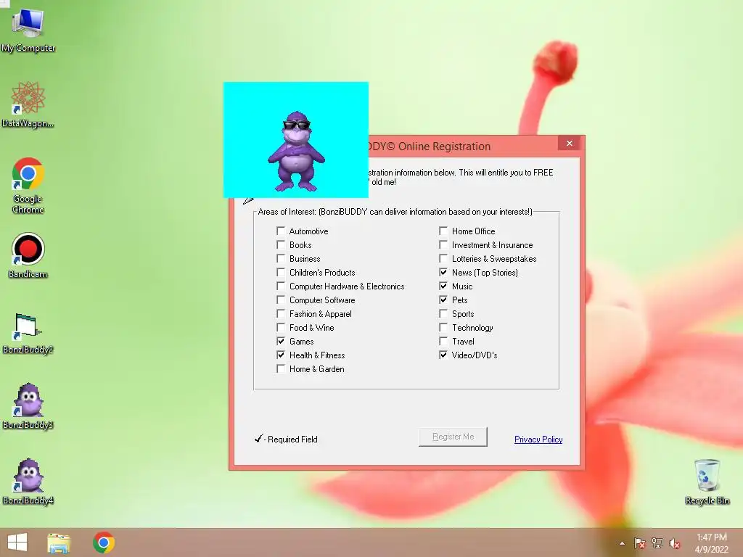Click the muted volume tray icon
743x557 pixels.
point(675,543)
